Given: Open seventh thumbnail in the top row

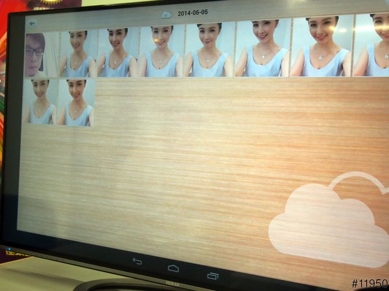Looking at the screenshot, I should coord(322,46).
